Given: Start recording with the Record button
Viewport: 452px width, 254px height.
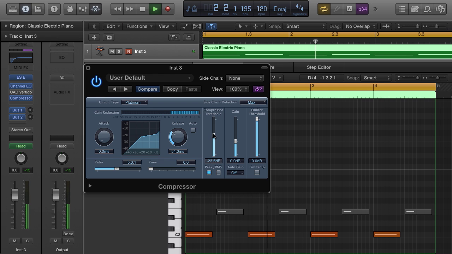Looking at the screenshot, I should pyautogui.click(x=168, y=9).
